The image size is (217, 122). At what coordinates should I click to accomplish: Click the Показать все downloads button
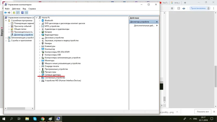coord(203,112)
